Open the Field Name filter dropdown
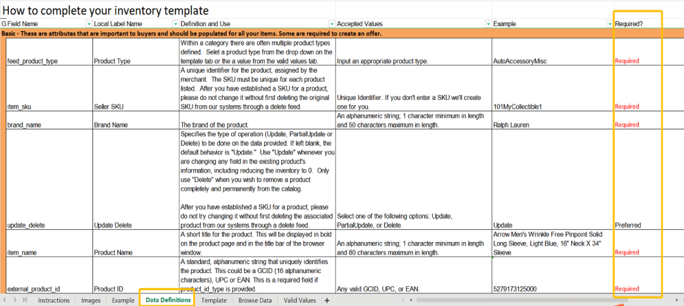This screenshot has width=684, height=306. (89, 24)
